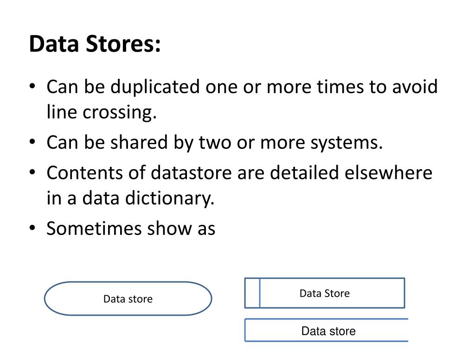This screenshot has width=475, height=356.
Task: Select the rounded oval Data store shape
Action: pos(128,299)
